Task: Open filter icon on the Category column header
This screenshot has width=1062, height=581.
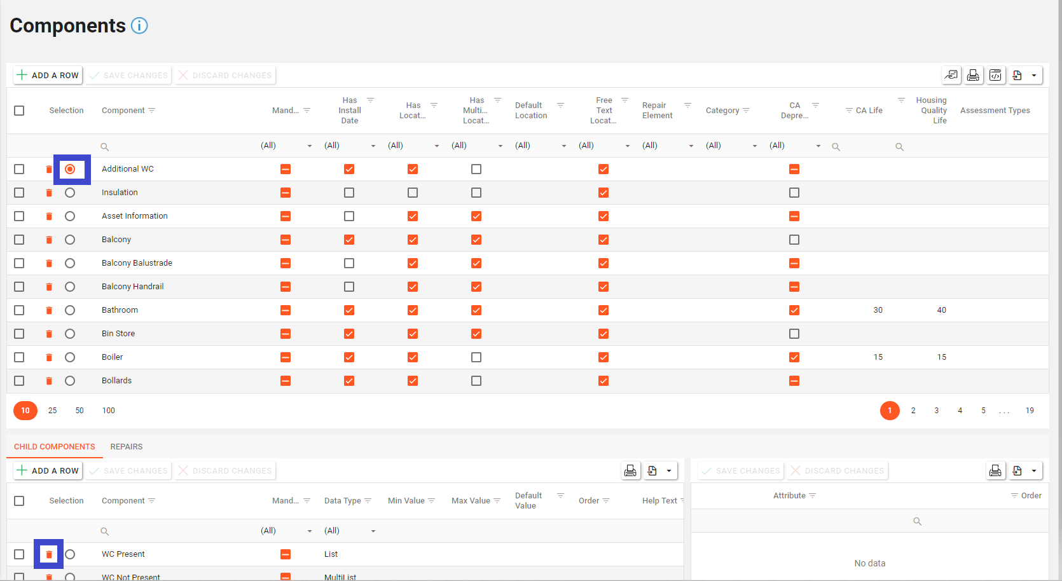Action: click(x=746, y=111)
